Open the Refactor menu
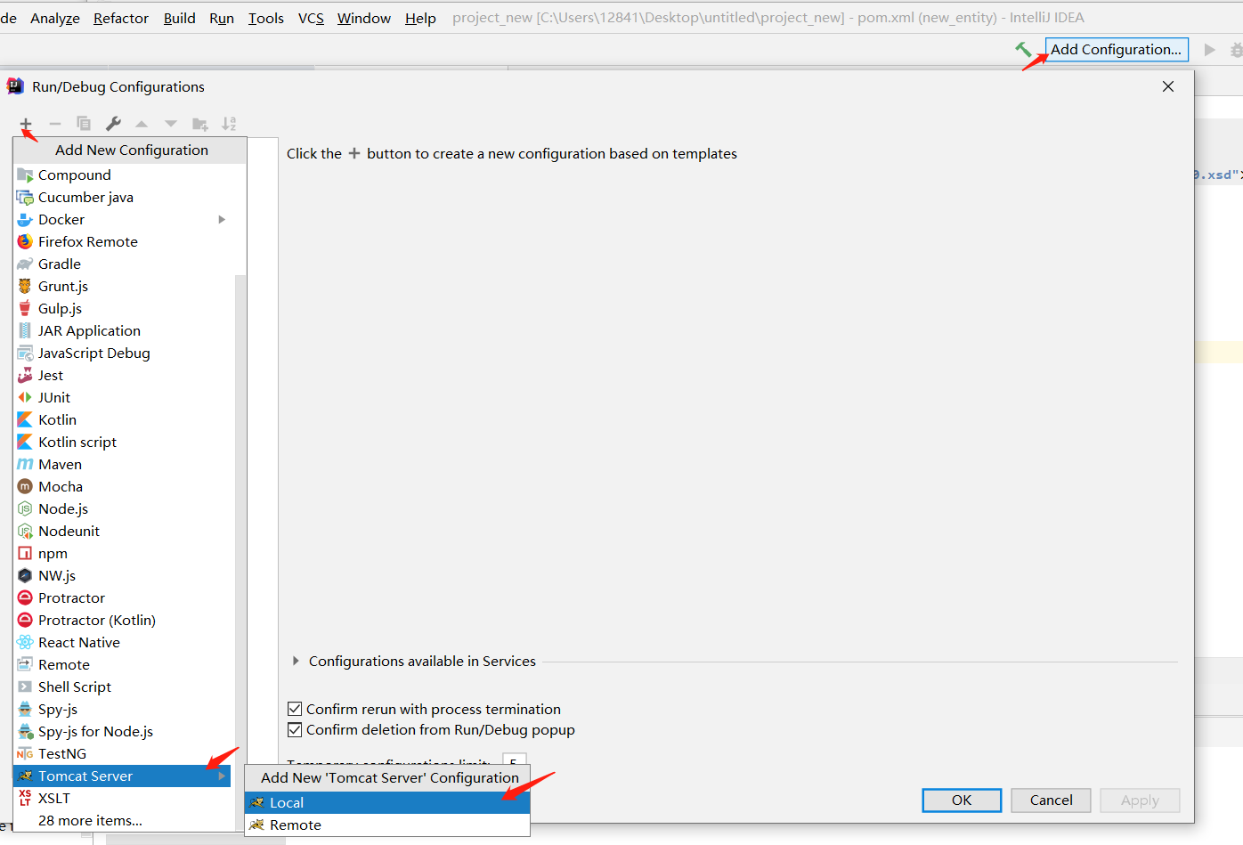1243x845 pixels. (x=121, y=18)
